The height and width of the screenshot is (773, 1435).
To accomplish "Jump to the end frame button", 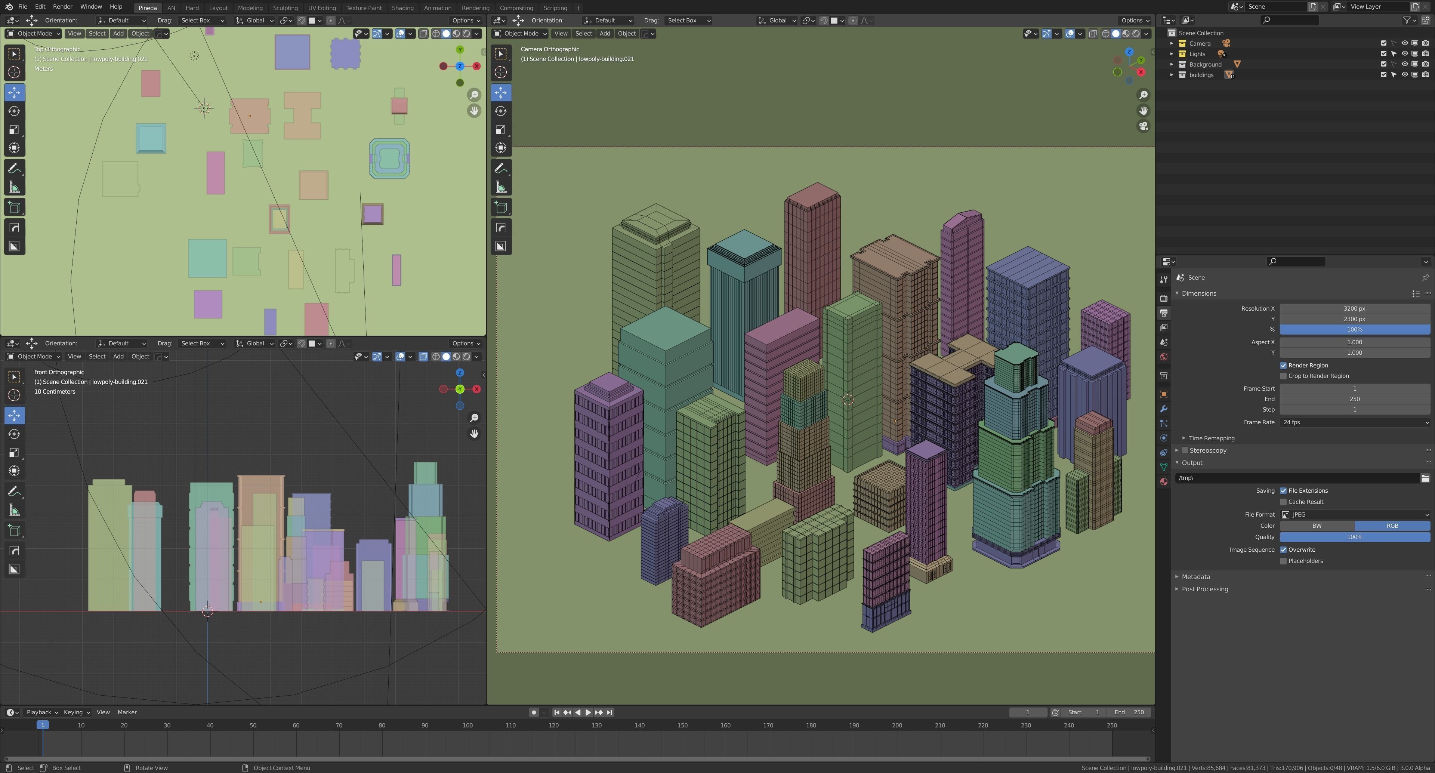I will pos(610,712).
